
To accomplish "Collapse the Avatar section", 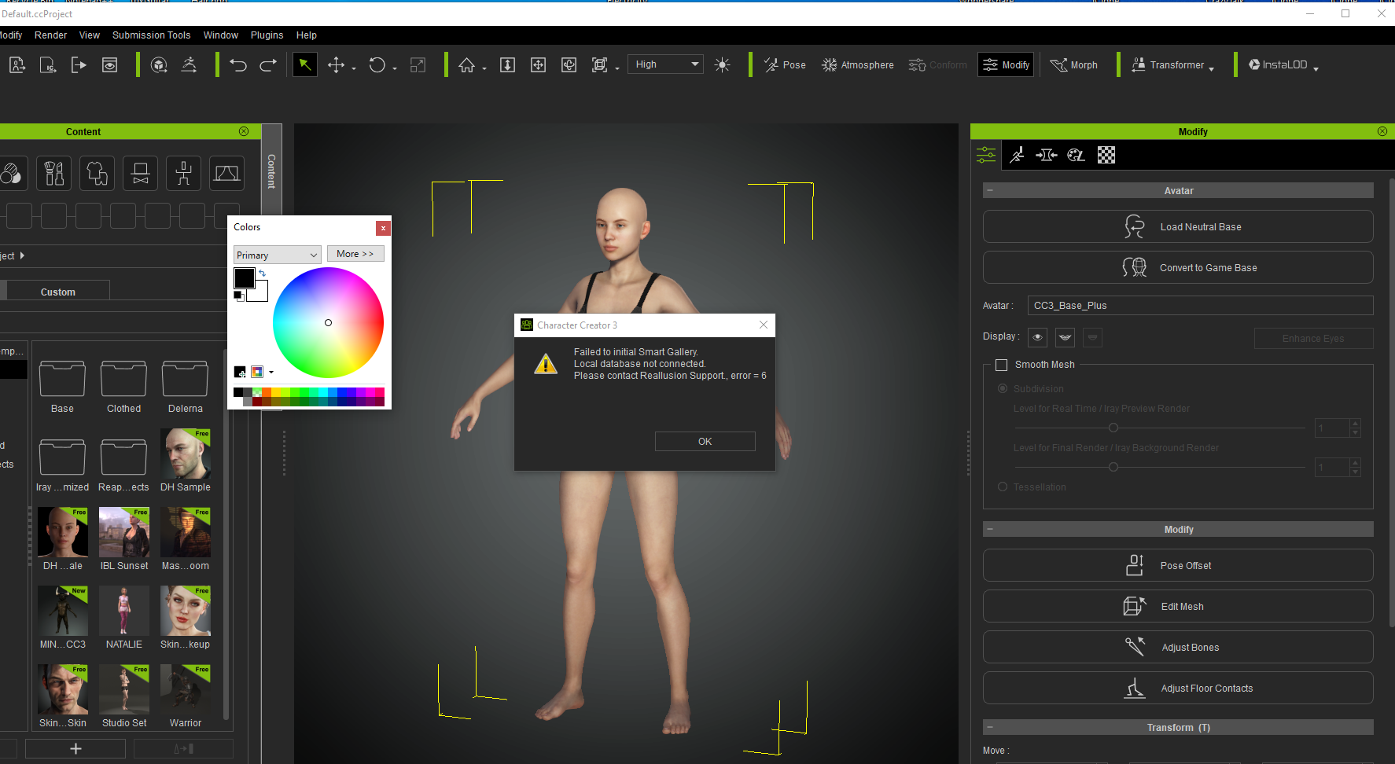I will click(x=990, y=190).
